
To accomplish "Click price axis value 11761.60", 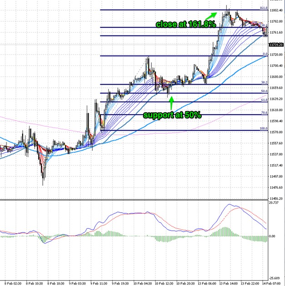I will (x=276, y=32).
